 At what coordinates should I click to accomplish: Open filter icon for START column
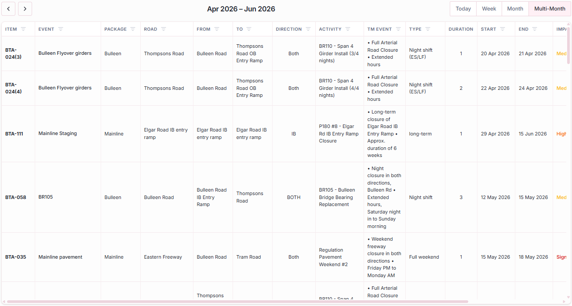pos(503,29)
